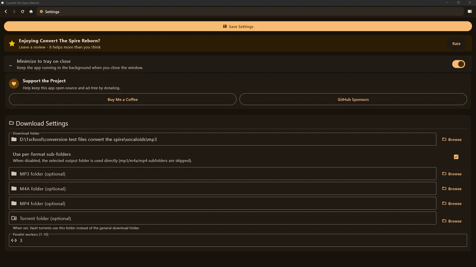Screen dimensions: 476x267
Task: Focus the M4A folder (optional) field
Action: coord(222,189)
